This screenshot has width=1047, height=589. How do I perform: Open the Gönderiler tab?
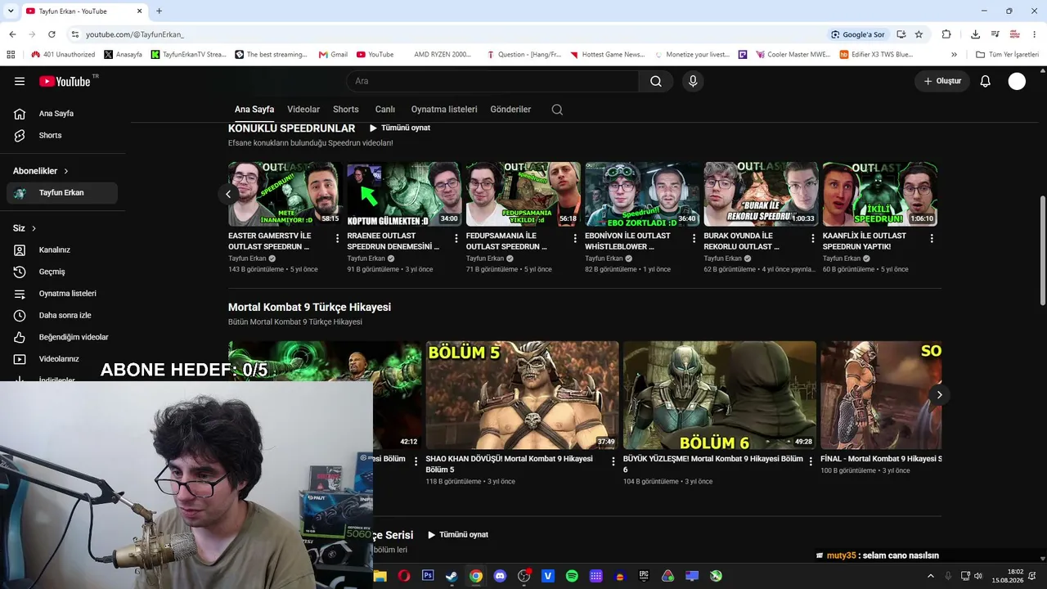[510, 110]
